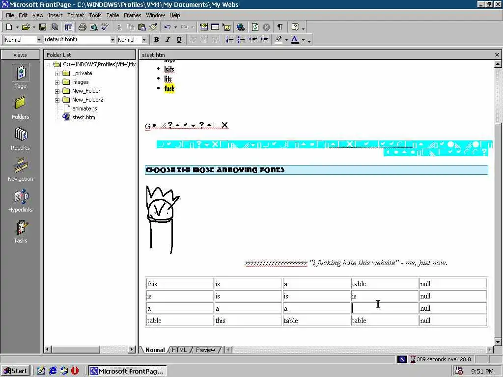Open the Highlight Color dropdown arrow
Screen dimensions: 503x377
tap(286, 40)
